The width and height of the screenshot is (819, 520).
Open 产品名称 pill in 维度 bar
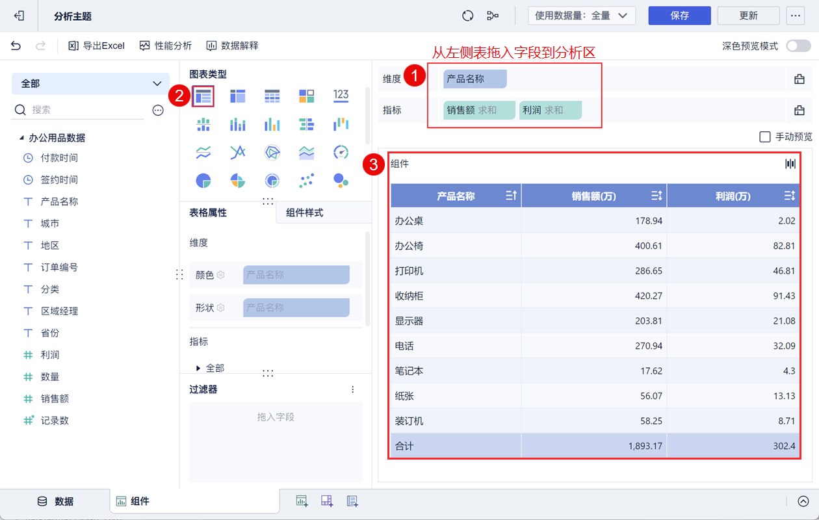[475, 79]
